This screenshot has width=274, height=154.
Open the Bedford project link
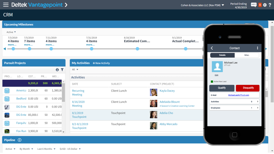tap(21, 99)
